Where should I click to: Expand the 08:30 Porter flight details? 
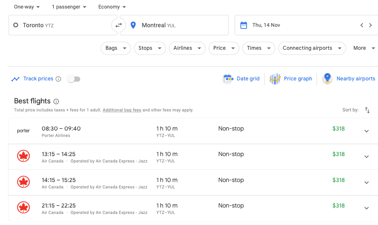click(366, 131)
